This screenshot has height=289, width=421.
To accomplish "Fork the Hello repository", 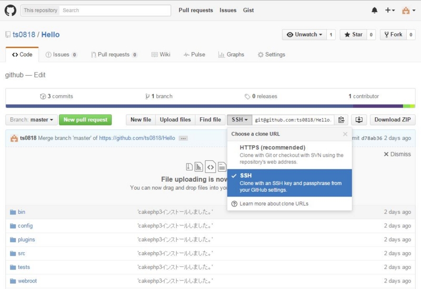I will pyautogui.click(x=393, y=35).
